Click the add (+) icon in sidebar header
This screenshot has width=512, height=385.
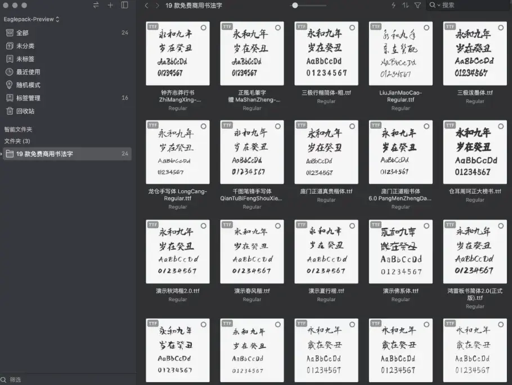[x=110, y=5]
